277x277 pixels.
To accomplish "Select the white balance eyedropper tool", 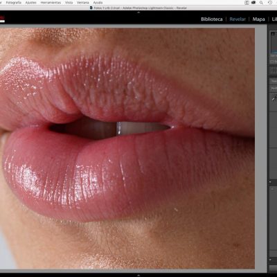I will point(274,98).
